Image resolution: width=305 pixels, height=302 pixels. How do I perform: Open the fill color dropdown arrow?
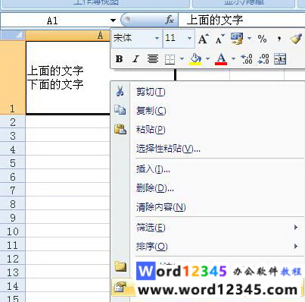click(207, 59)
